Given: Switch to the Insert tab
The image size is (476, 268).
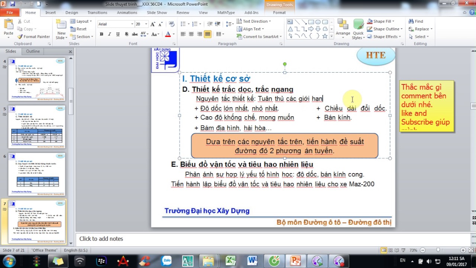Looking at the screenshot, I should (x=51, y=12).
